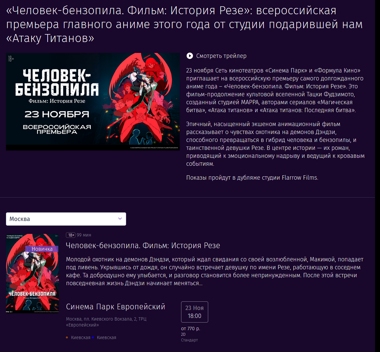Select the 23 Ноя 18:00 showtime
380x352 pixels.
[194, 312]
